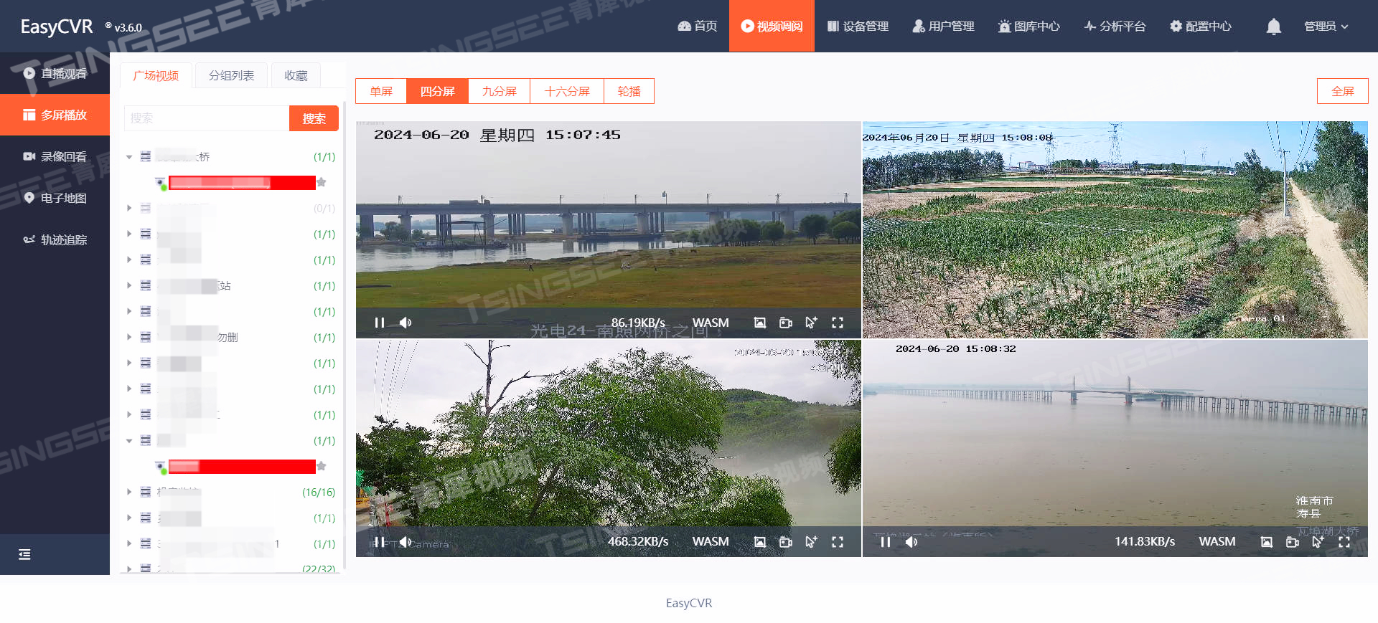
Task: Expand the tree group showing (16/16)
Action: (129, 493)
